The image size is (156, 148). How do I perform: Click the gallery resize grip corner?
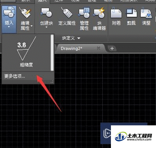pyautogui.click(x=52, y=82)
